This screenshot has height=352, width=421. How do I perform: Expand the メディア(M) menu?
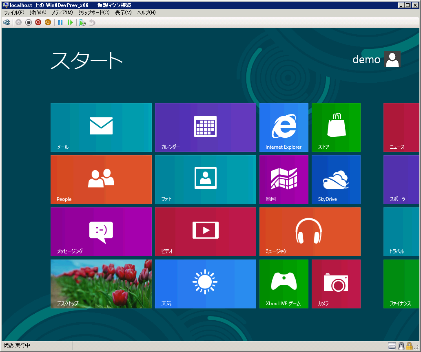[x=62, y=13]
